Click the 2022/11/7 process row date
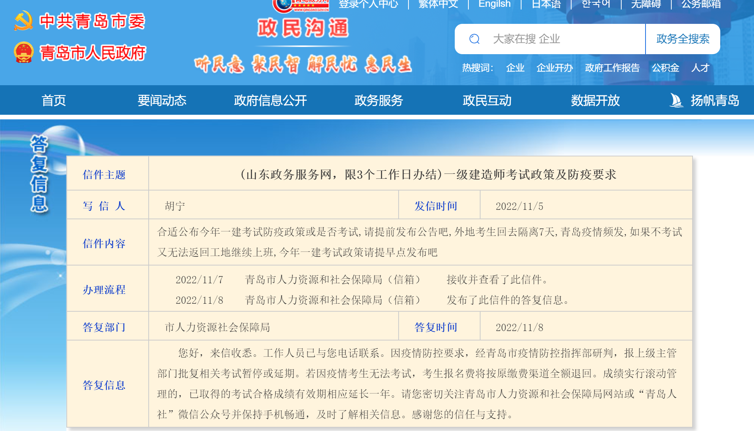Viewport: 754px width, 431px height. click(199, 280)
